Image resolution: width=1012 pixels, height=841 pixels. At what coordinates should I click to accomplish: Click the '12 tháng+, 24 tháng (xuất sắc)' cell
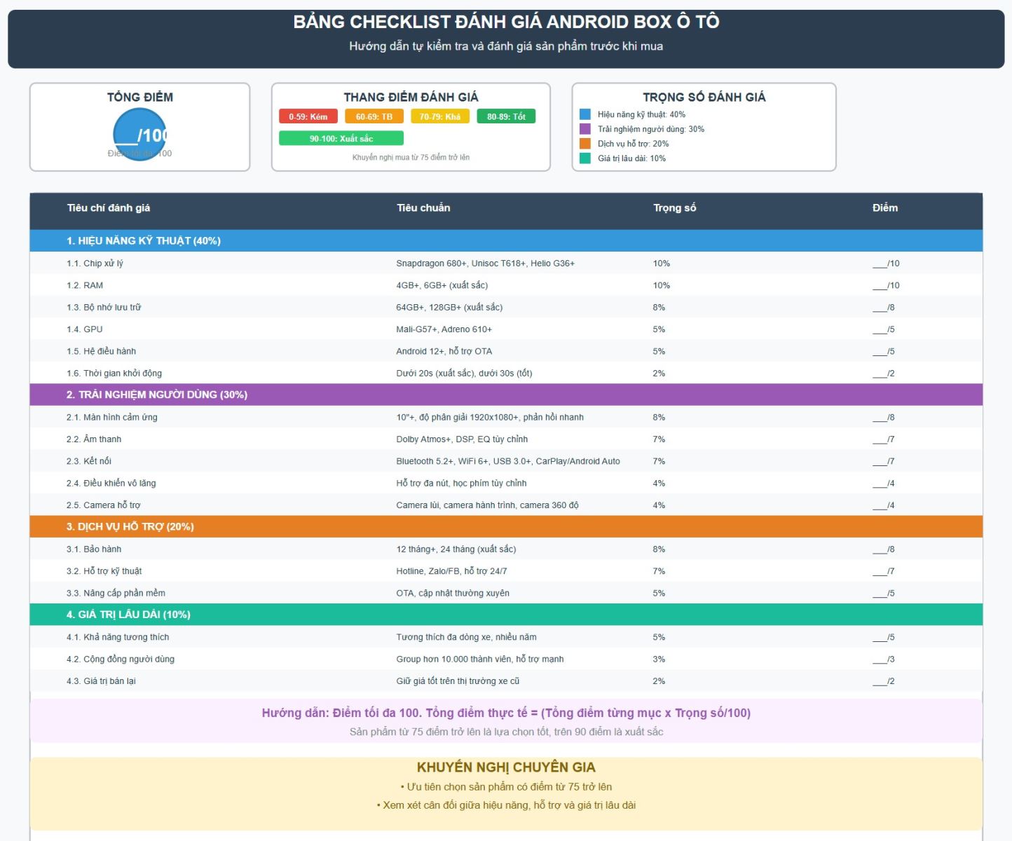click(456, 549)
